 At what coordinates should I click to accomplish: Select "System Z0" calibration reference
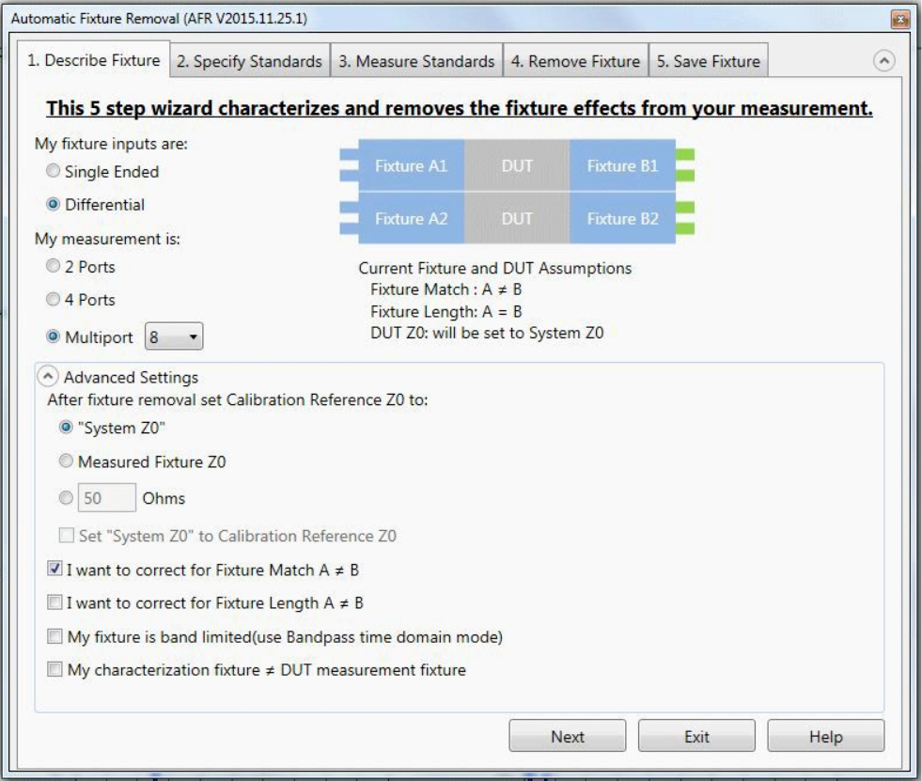point(66,427)
